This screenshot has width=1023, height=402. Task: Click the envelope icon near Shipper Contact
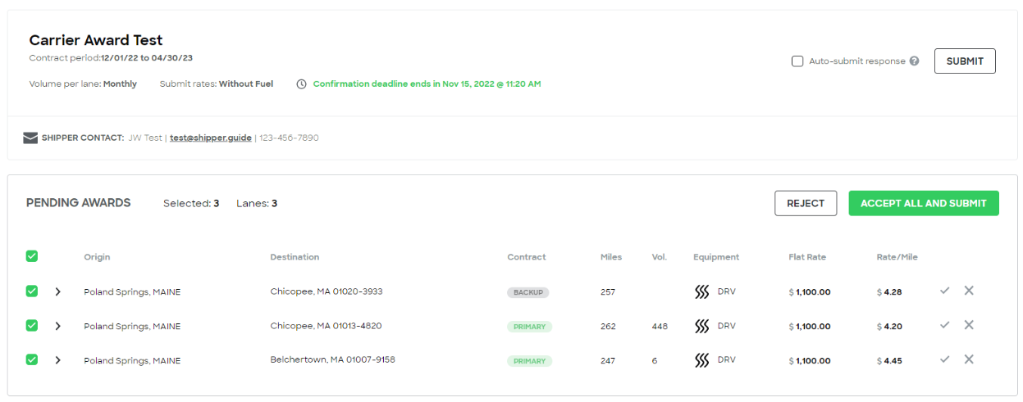(x=30, y=138)
